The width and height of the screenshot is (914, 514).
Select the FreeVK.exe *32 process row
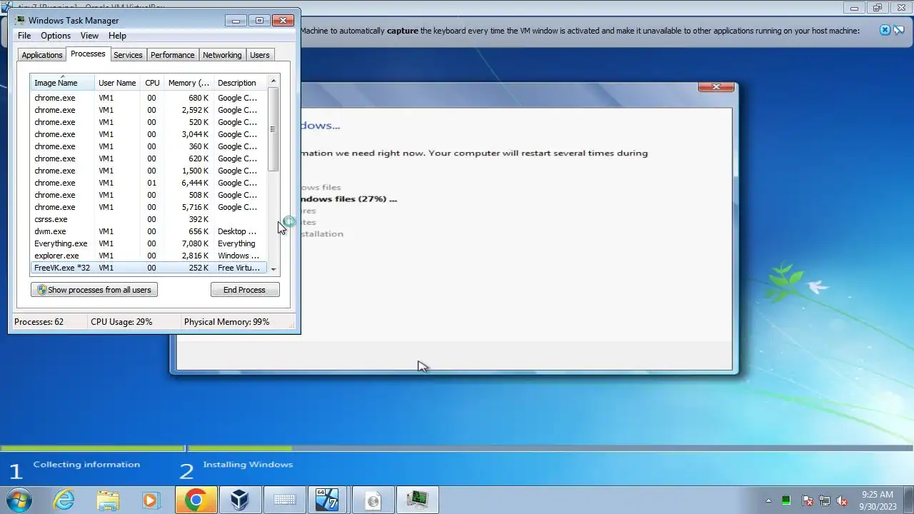point(149,268)
